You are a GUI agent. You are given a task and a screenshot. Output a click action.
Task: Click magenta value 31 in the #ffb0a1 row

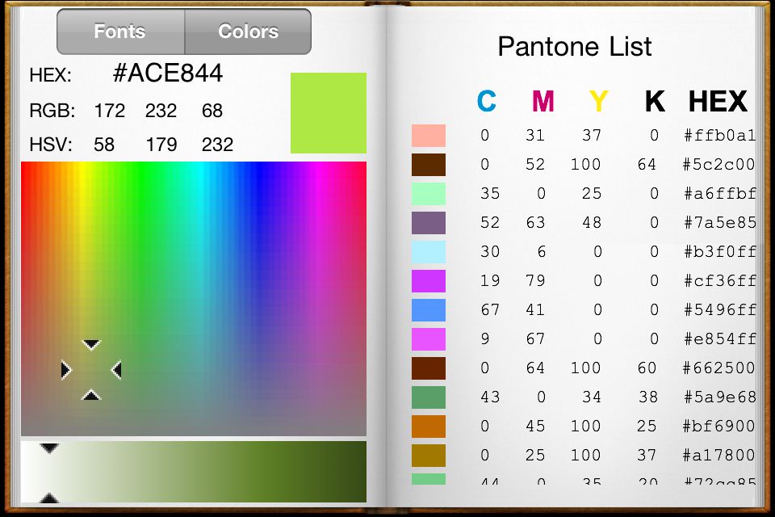[x=535, y=136]
